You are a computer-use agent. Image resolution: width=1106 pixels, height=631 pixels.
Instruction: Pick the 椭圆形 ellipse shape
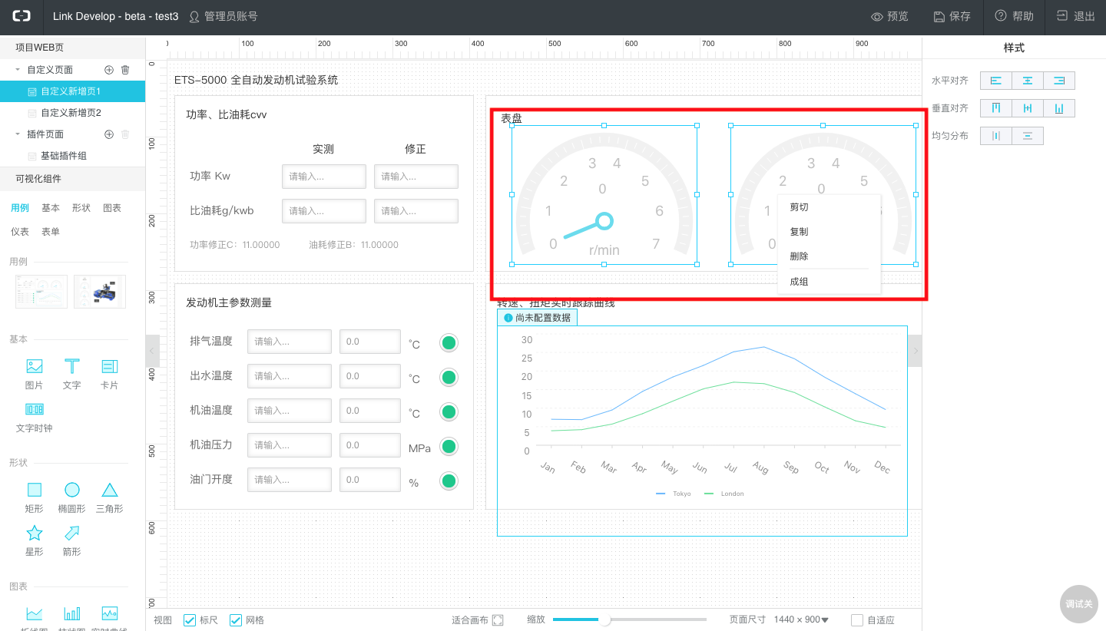pos(72,497)
